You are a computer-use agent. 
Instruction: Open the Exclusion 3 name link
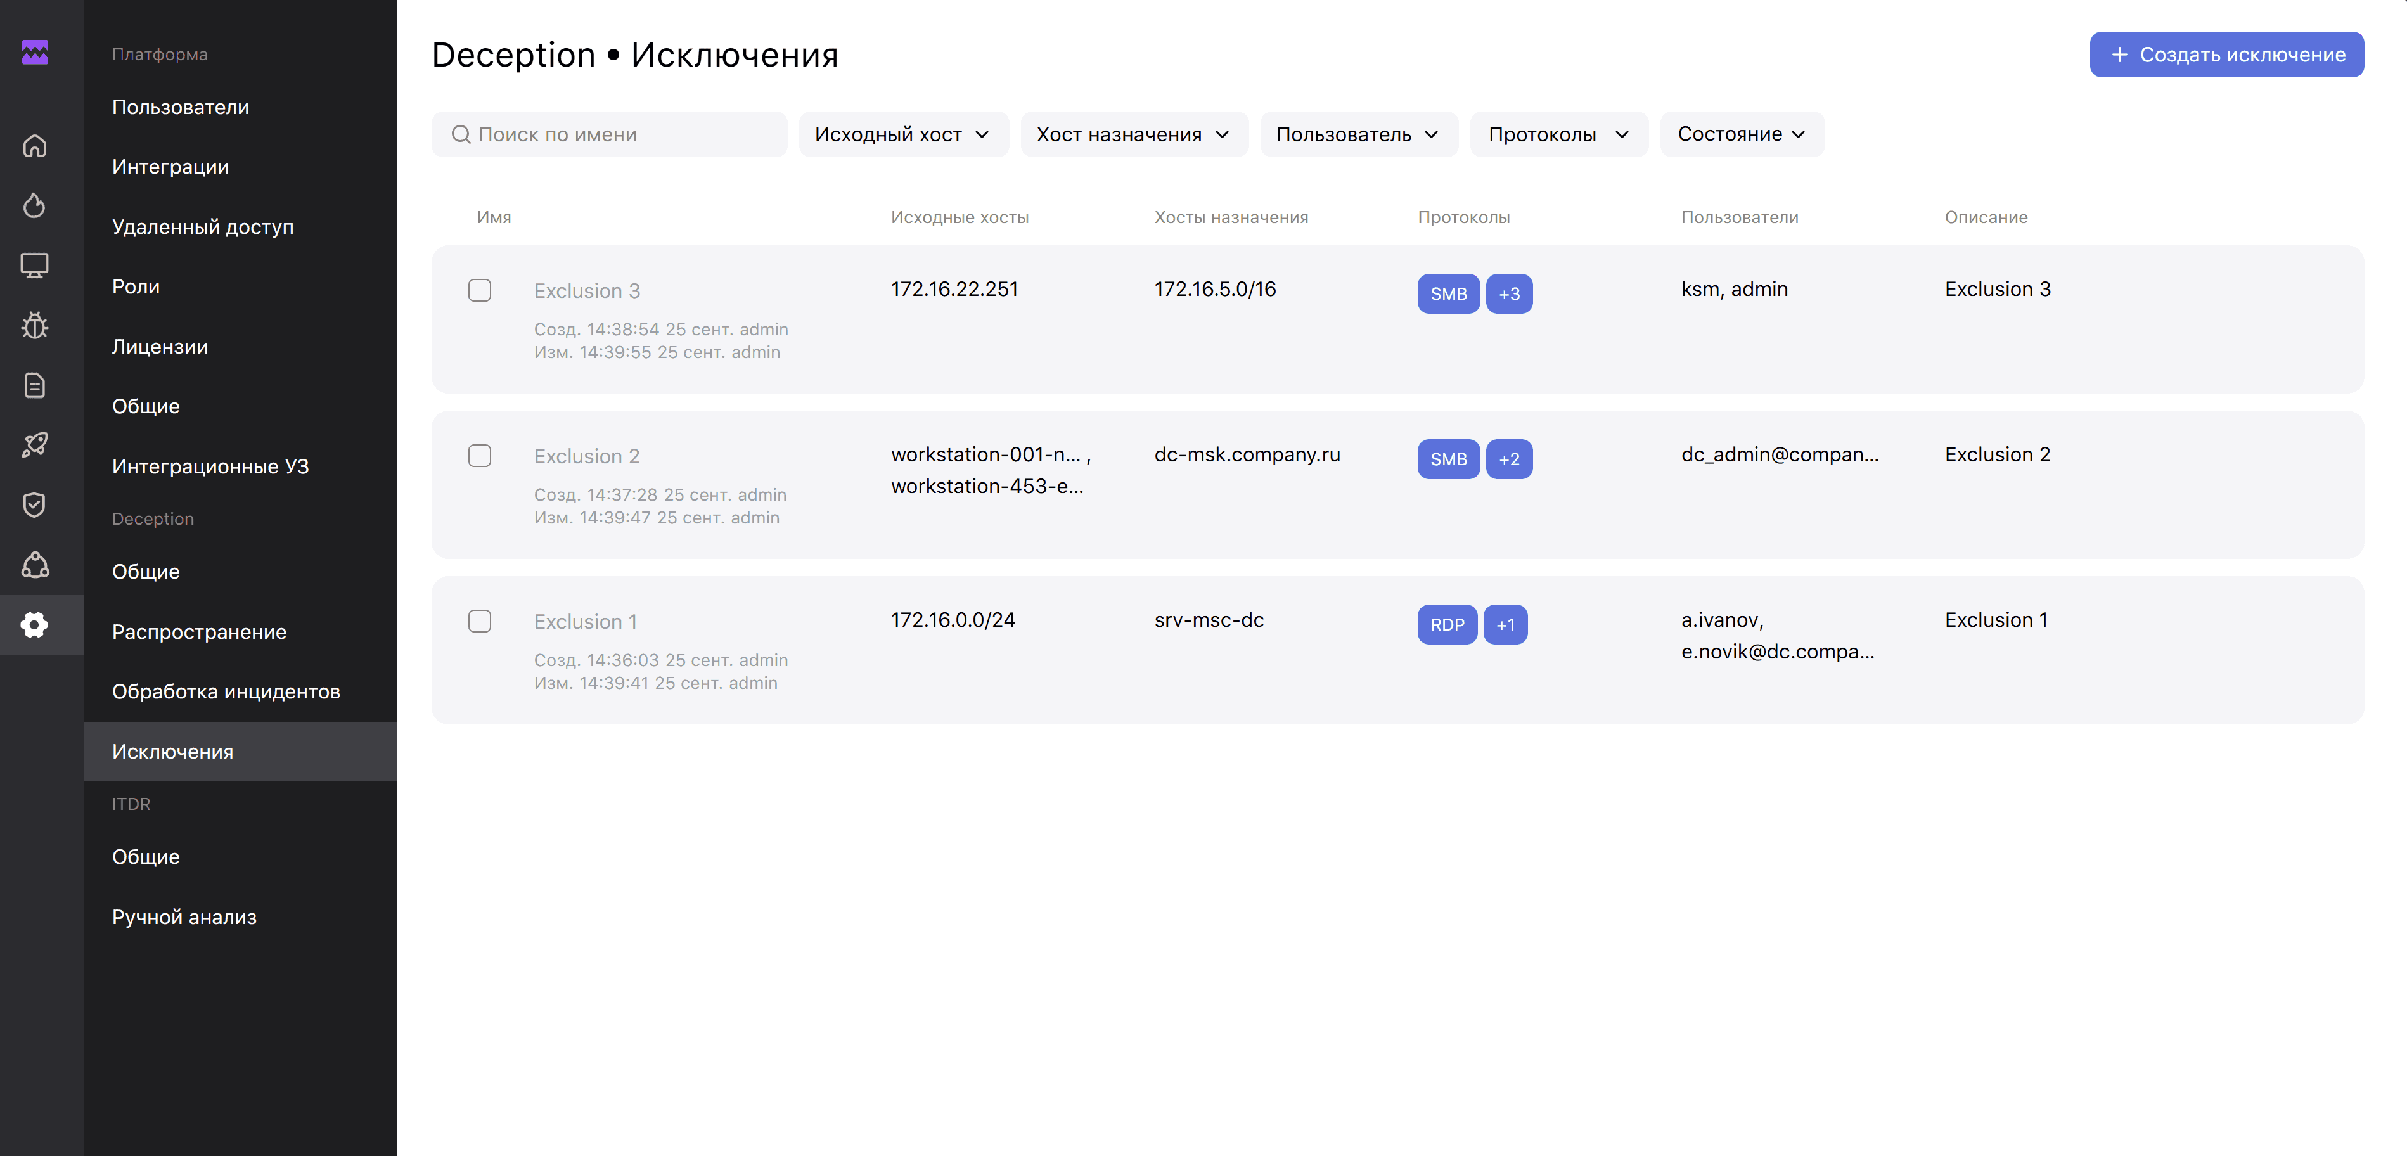(x=587, y=292)
